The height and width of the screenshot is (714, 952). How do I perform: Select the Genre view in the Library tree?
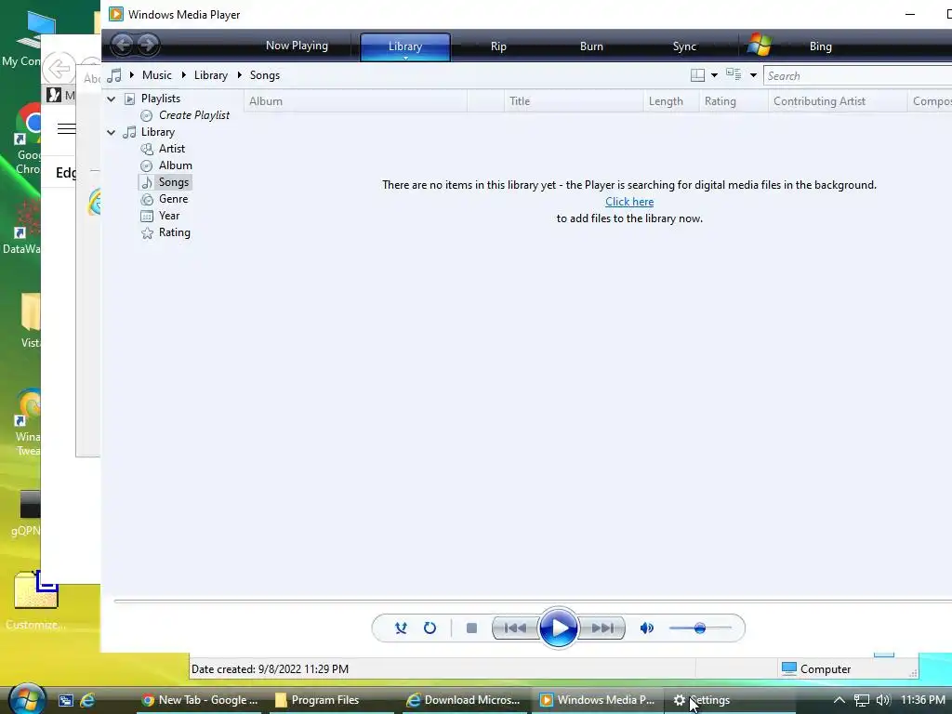click(173, 199)
